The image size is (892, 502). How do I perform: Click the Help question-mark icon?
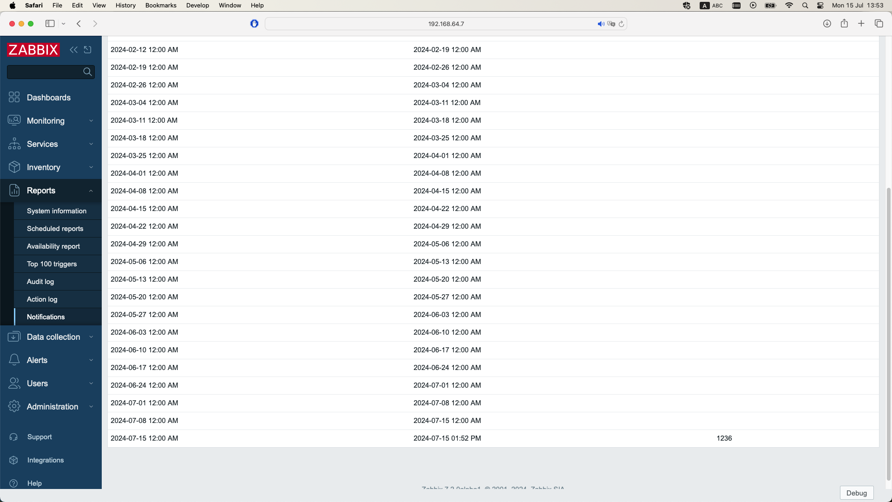(x=14, y=483)
